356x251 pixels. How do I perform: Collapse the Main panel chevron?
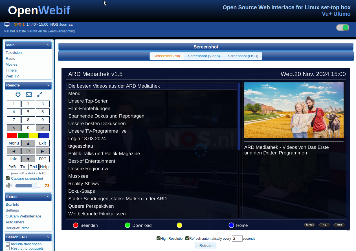point(48,45)
